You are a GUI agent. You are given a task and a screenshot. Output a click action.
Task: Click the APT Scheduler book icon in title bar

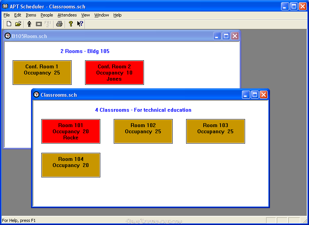5,7
